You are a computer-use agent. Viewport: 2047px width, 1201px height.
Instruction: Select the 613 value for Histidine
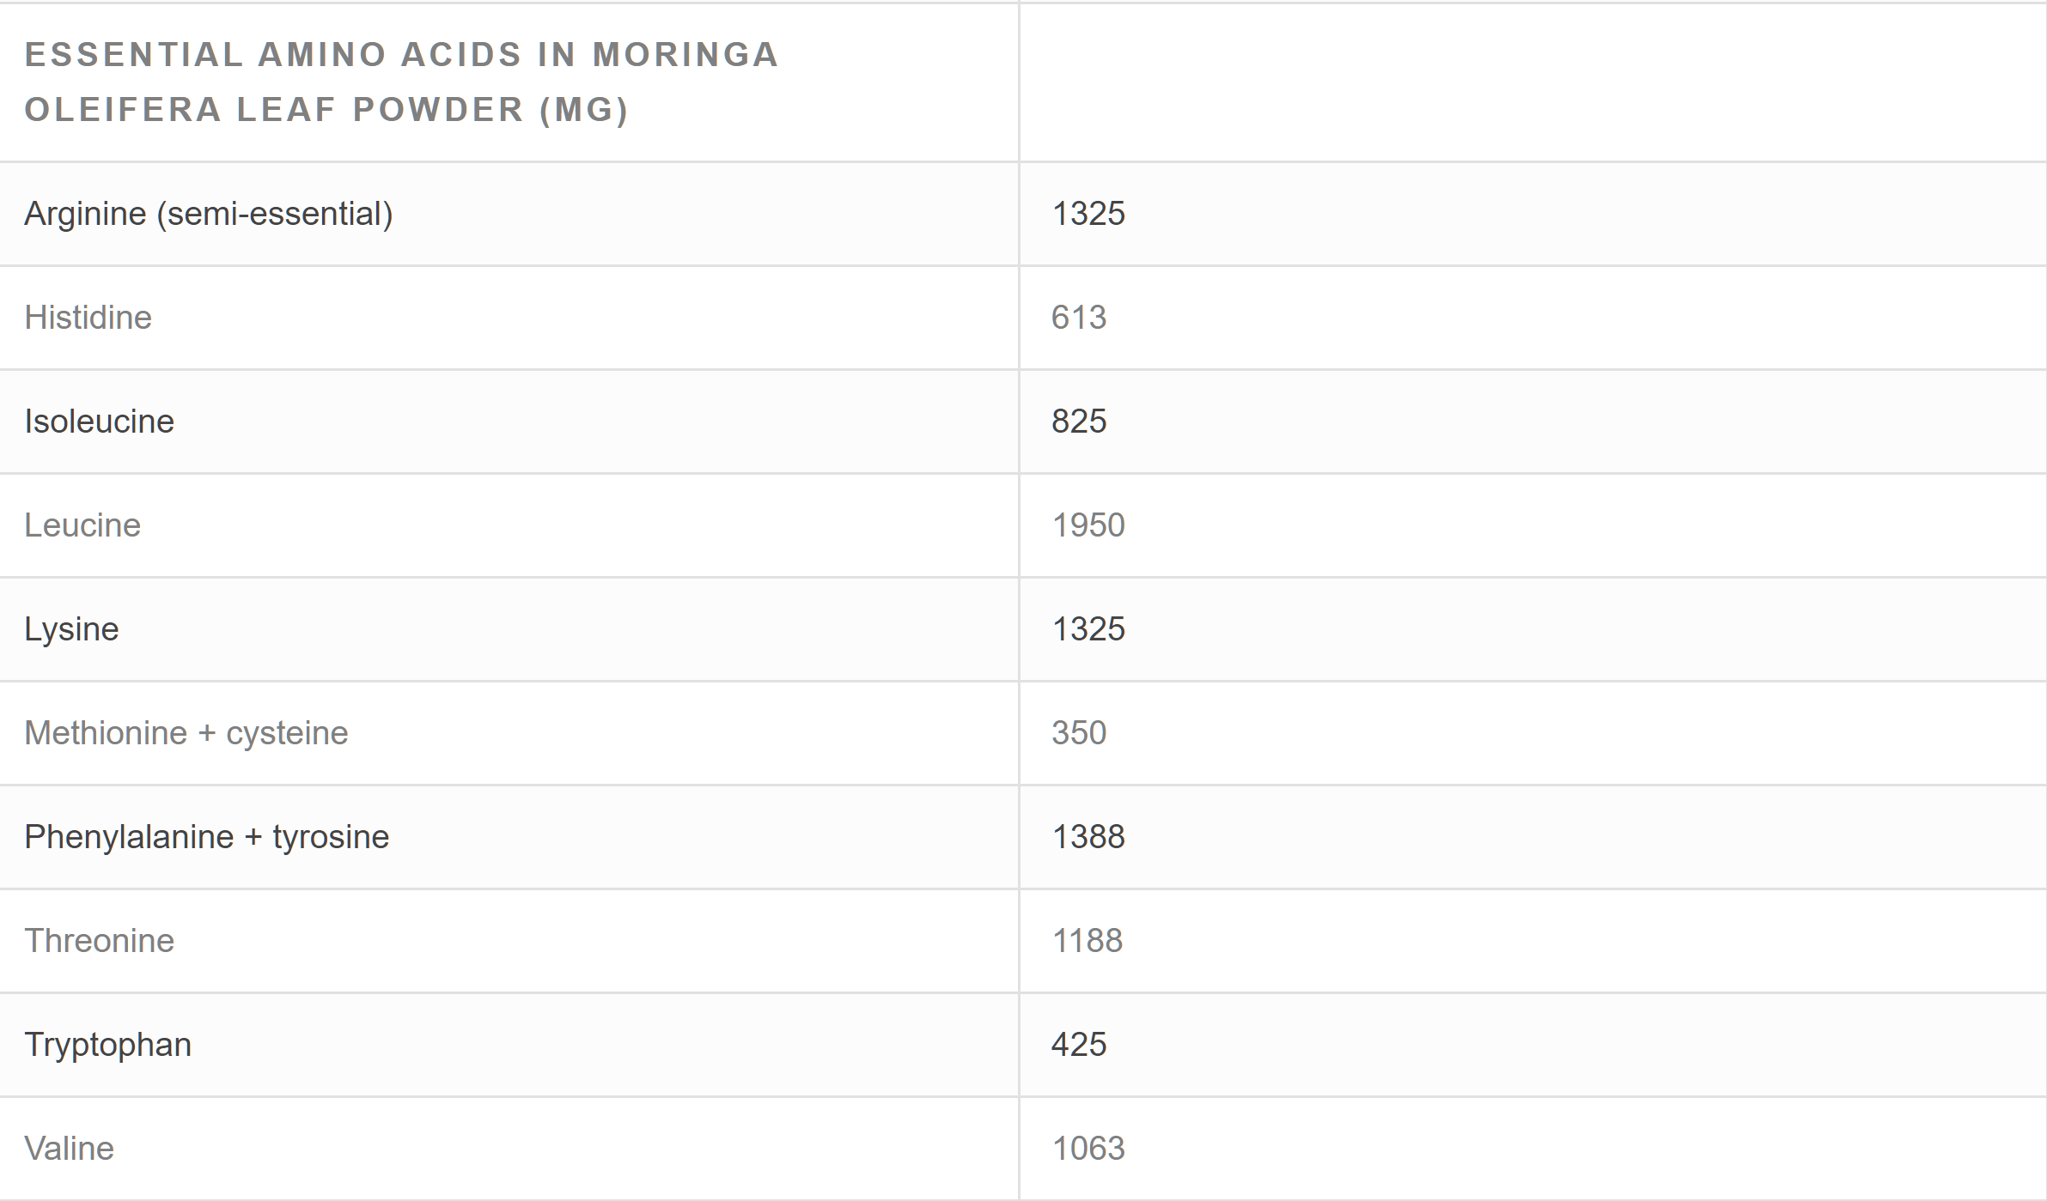[x=1079, y=318]
